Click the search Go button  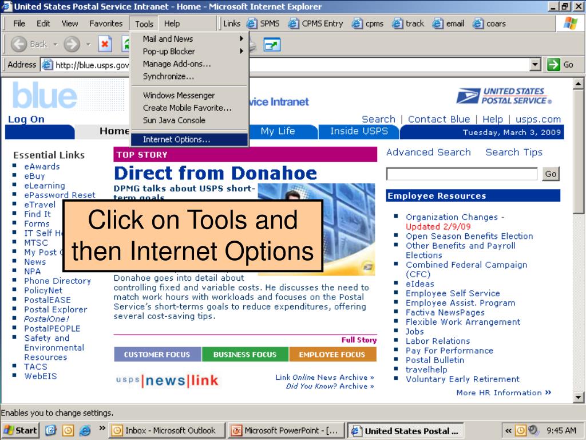click(x=551, y=174)
